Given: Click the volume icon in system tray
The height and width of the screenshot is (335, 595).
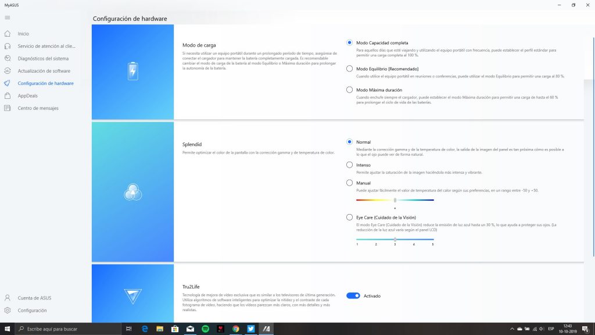Looking at the screenshot, I should coord(542,329).
